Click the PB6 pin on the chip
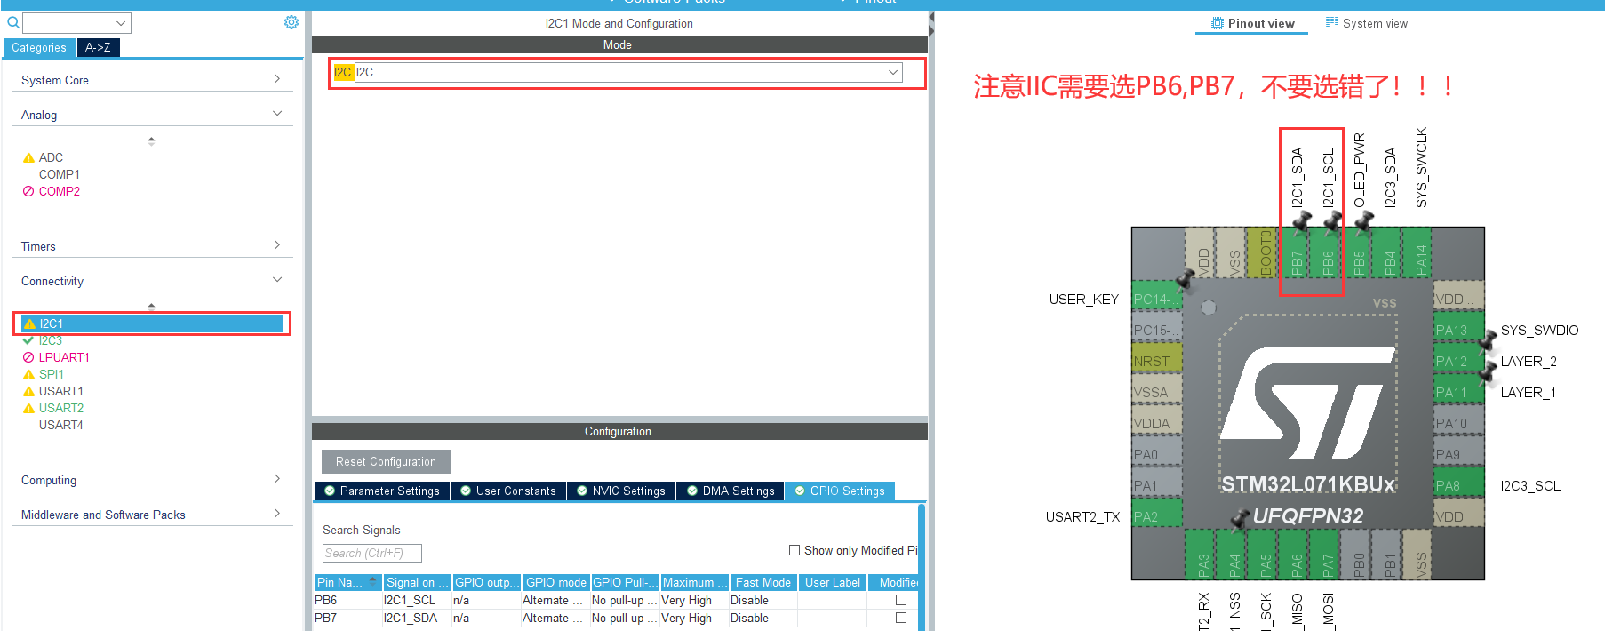The width and height of the screenshot is (1605, 631). pyautogui.click(x=1328, y=252)
